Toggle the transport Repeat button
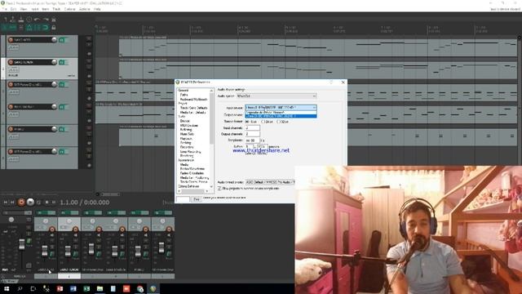The width and height of the screenshot is (522, 294). point(38,202)
